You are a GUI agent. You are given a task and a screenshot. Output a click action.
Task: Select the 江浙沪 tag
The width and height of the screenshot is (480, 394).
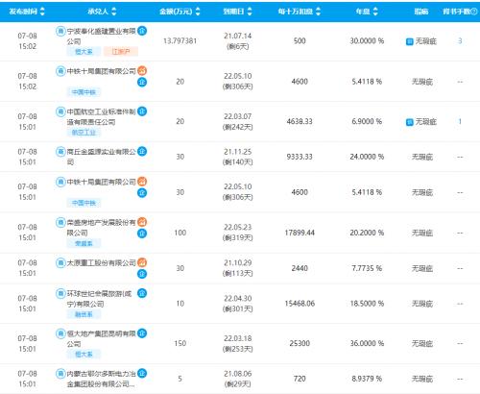(x=121, y=51)
